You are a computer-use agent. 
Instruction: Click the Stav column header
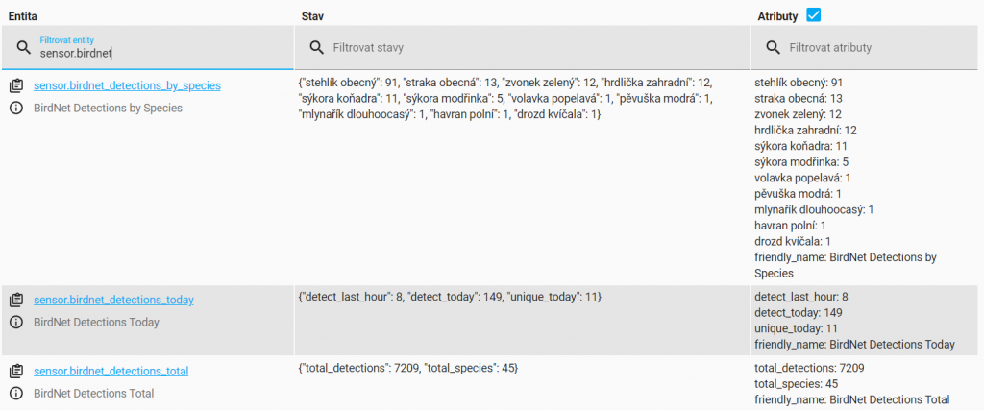click(312, 16)
